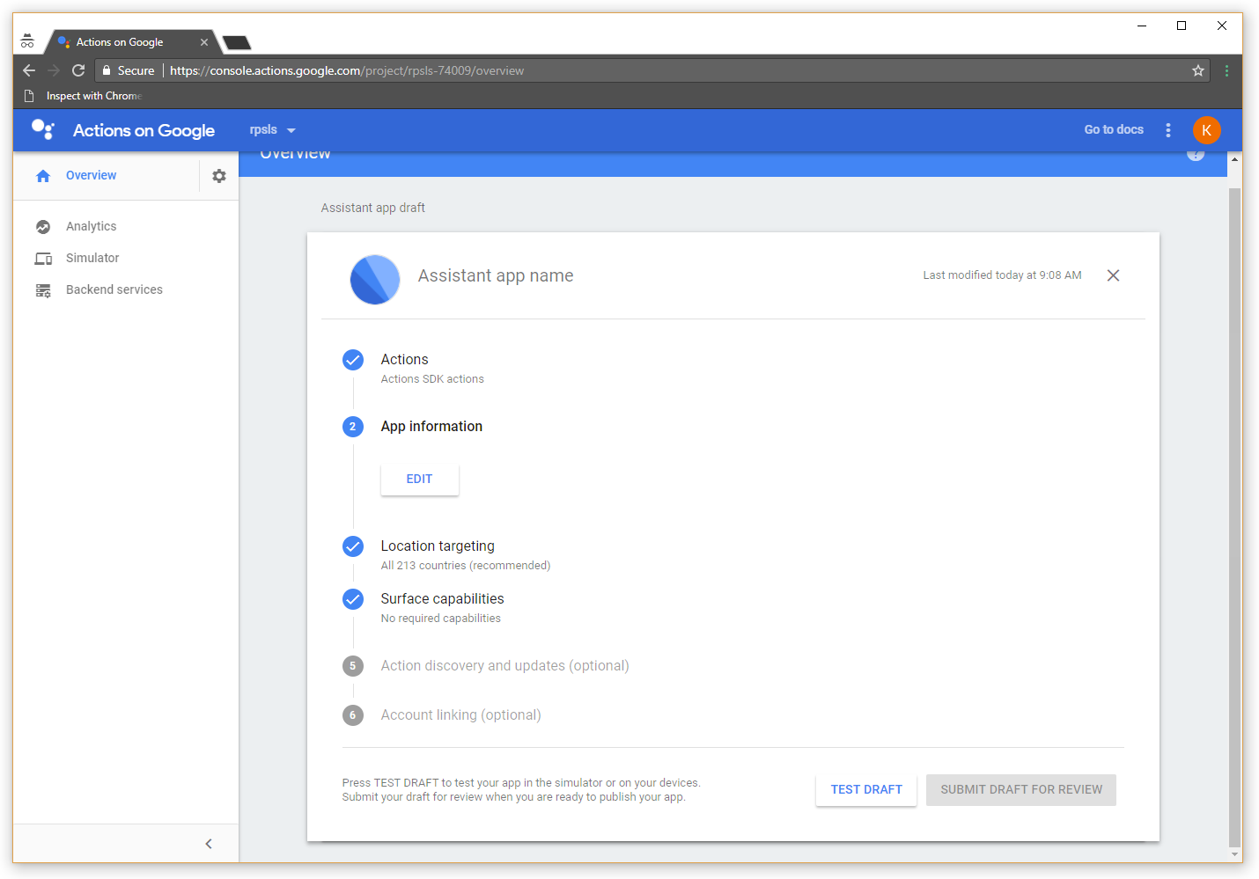
Task: Reload the page in Chrome
Action: click(78, 70)
